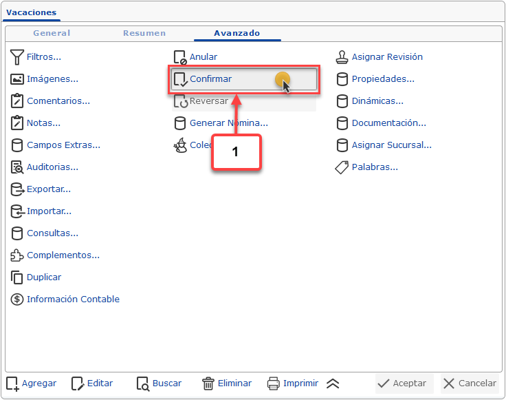The image size is (506, 400).
Task: Switch to the General tab
Action: click(x=52, y=33)
